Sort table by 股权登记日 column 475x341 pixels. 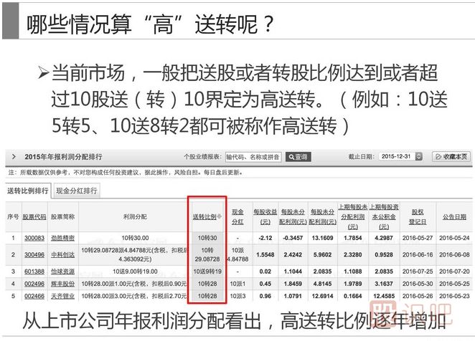point(418,215)
